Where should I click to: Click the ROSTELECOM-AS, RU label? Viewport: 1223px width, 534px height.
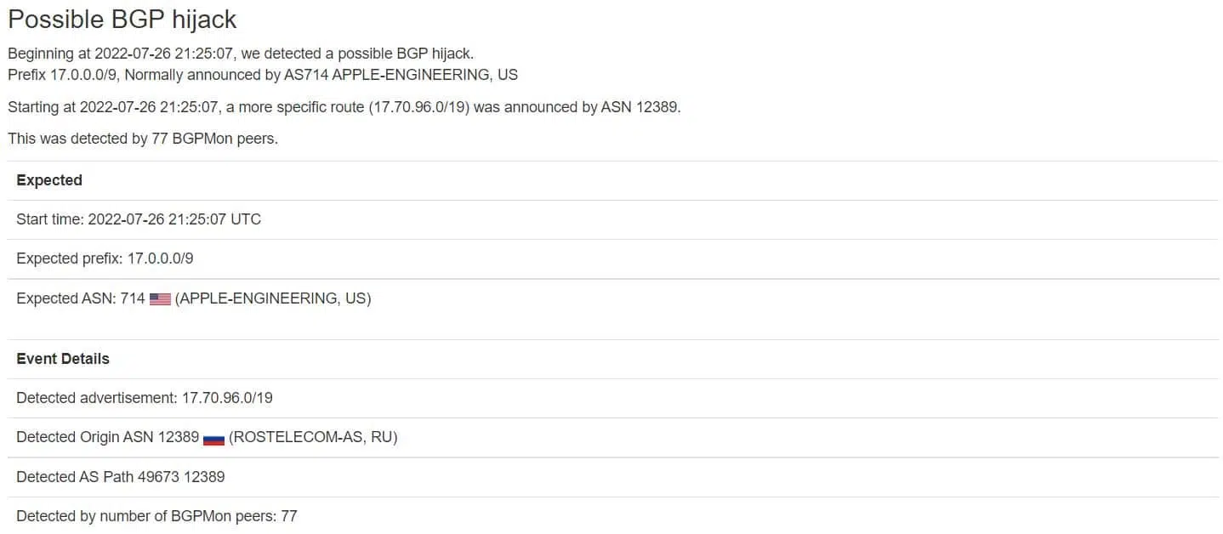coord(313,437)
